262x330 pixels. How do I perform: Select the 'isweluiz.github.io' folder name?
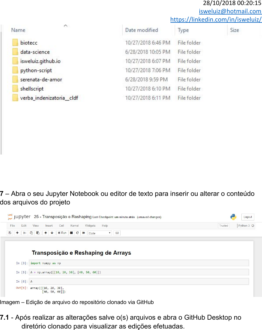click(40, 61)
